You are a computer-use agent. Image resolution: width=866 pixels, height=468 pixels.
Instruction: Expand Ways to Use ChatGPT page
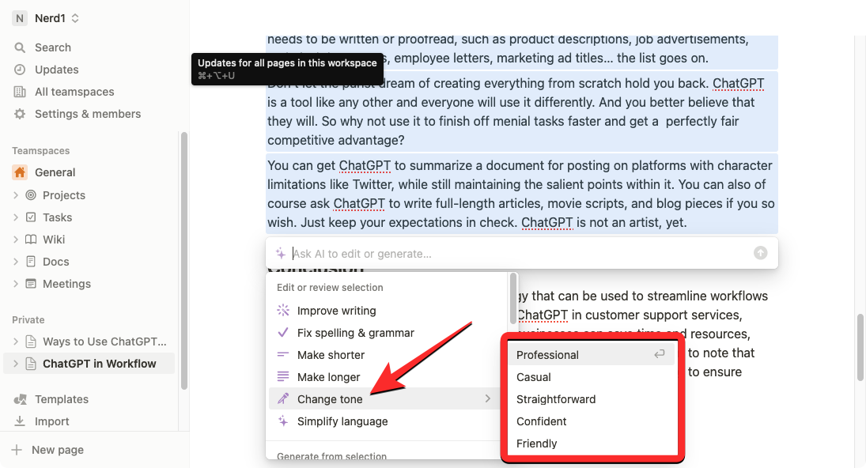click(x=16, y=341)
